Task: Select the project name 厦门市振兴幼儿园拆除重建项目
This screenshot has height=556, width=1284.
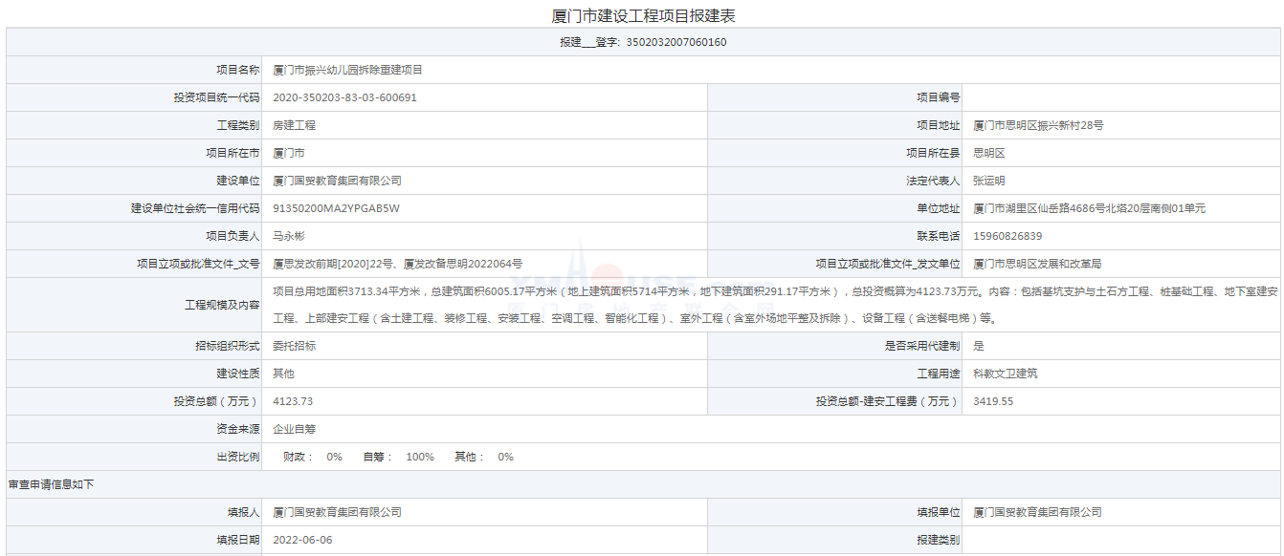Action: [347, 70]
